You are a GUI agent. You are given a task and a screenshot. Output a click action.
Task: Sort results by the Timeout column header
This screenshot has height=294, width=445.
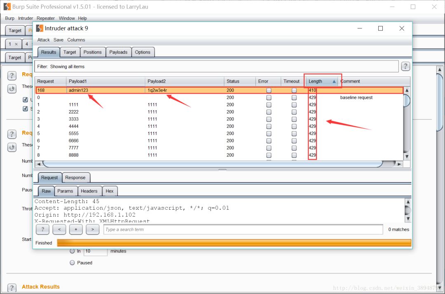coord(293,81)
